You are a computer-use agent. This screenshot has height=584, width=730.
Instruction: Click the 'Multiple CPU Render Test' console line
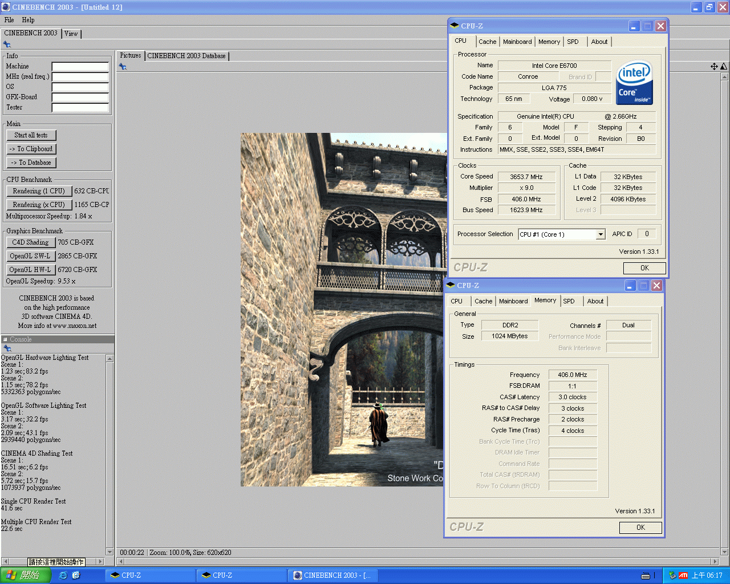[x=36, y=522]
